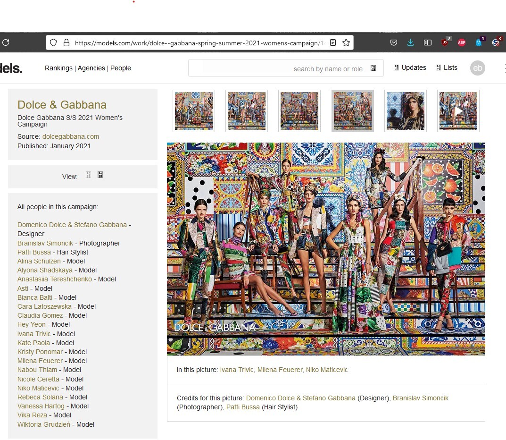The image size is (506, 440).
Task: Open the 'eb' user avatar
Action: click(478, 68)
